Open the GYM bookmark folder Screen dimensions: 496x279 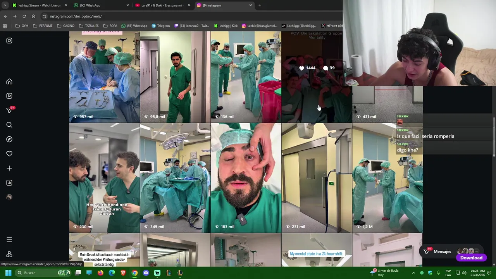(x=22, y=26)
